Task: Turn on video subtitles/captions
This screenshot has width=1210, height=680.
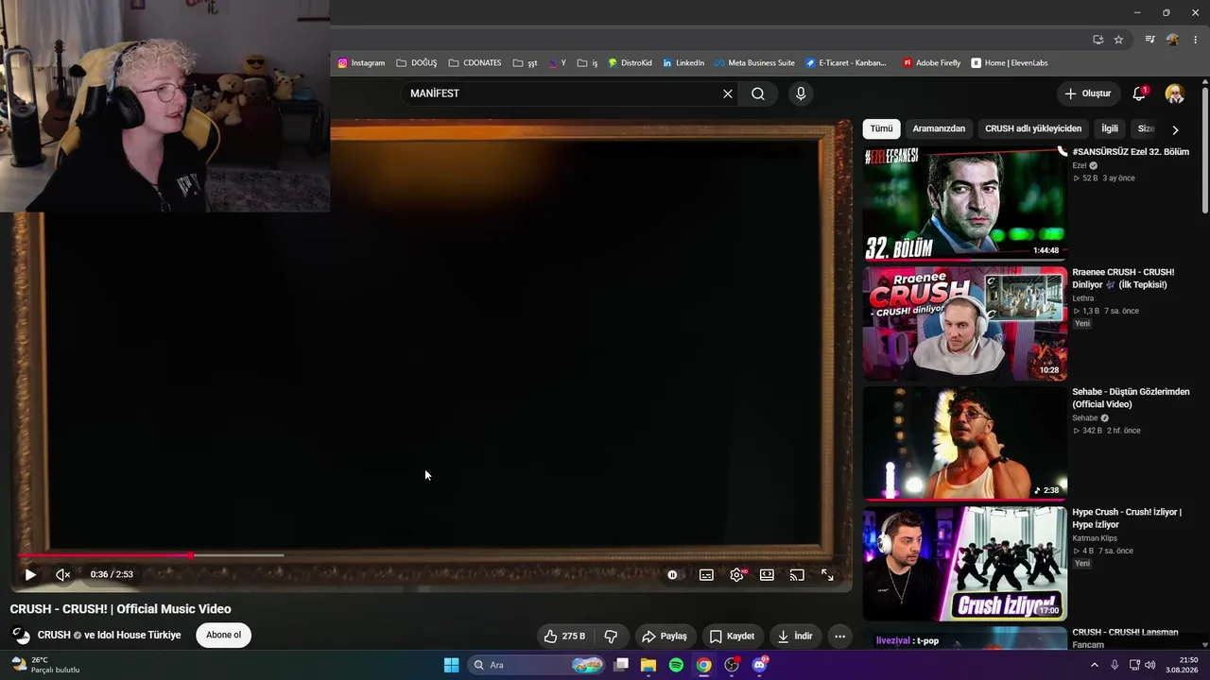Action: pyautogui.click(x=706, y=574)
